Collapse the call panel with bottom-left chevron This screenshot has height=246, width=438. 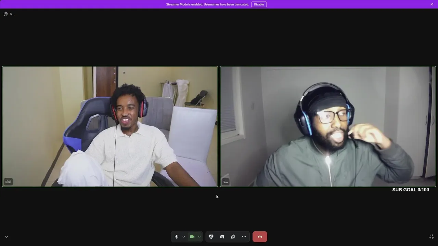6,237
